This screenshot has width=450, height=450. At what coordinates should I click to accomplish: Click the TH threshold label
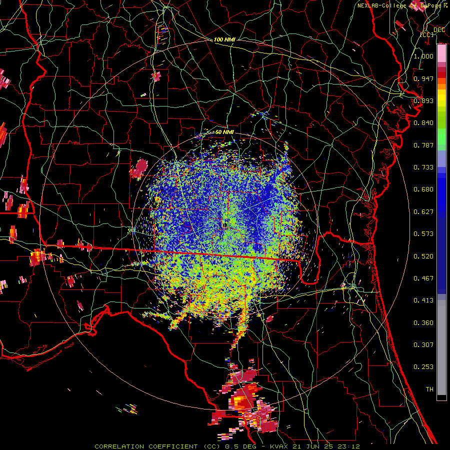click(x=429, y=389)
